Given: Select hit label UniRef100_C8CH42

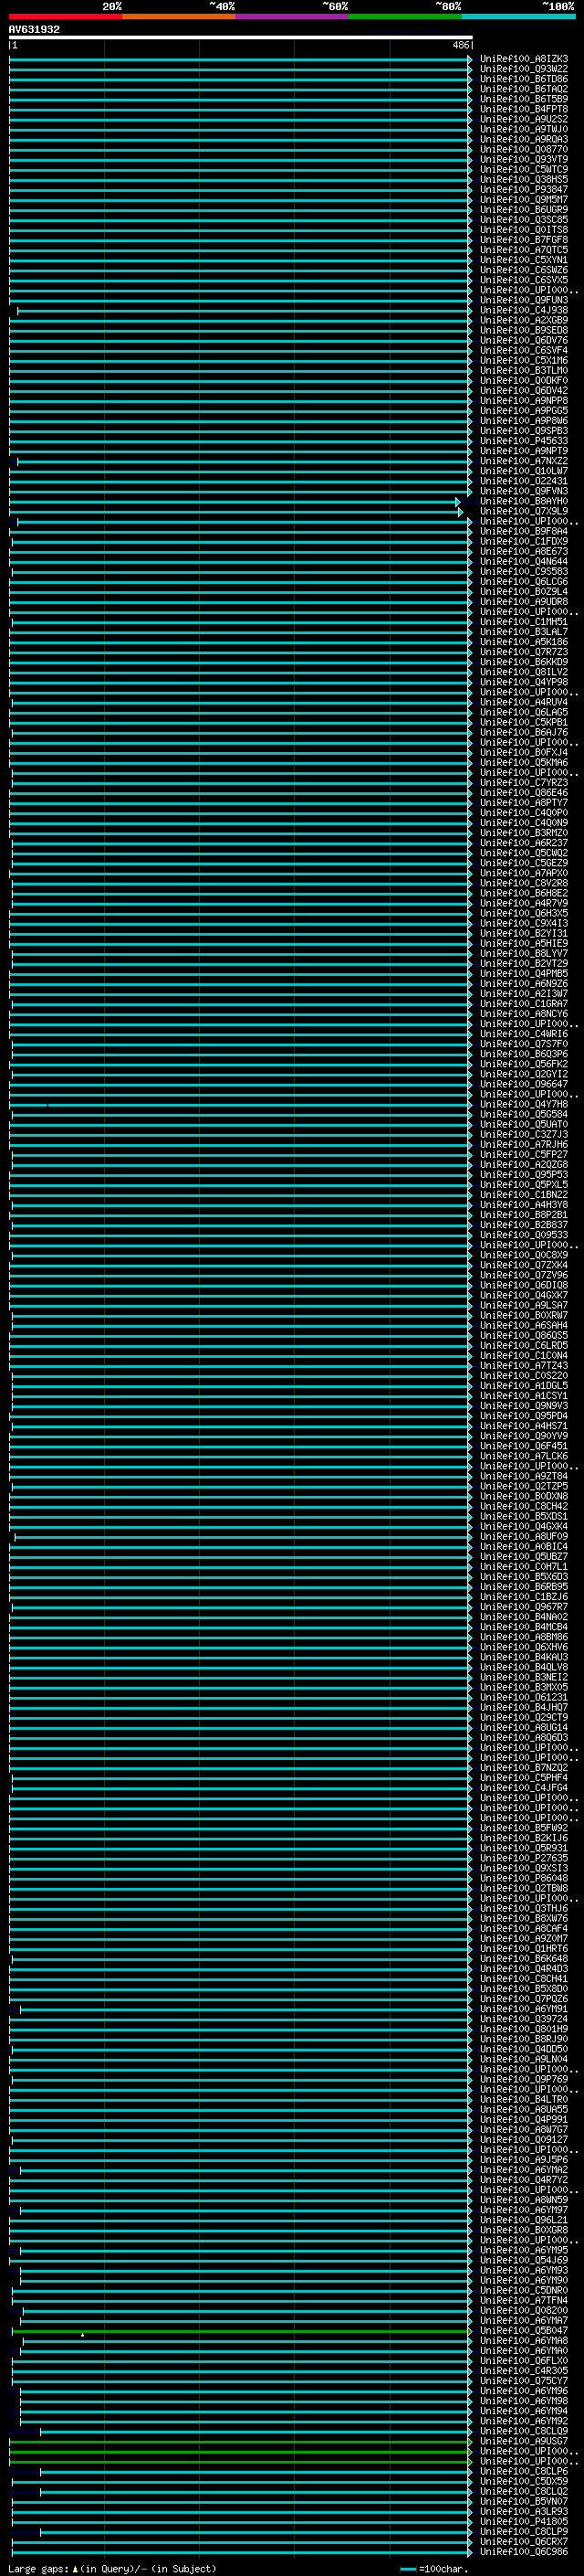Looking at the screenshot, I should 524,1506.
